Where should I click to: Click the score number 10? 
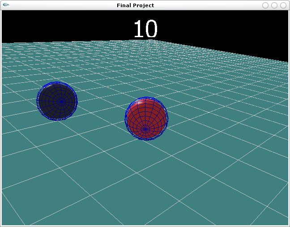click(x=145, y=29)
